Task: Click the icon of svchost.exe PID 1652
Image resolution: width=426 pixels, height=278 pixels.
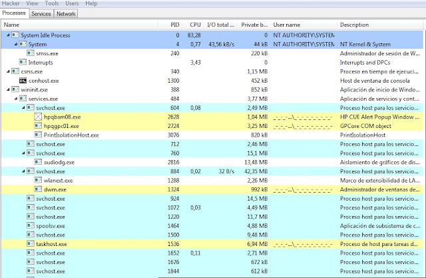Action: coord(31,253)
